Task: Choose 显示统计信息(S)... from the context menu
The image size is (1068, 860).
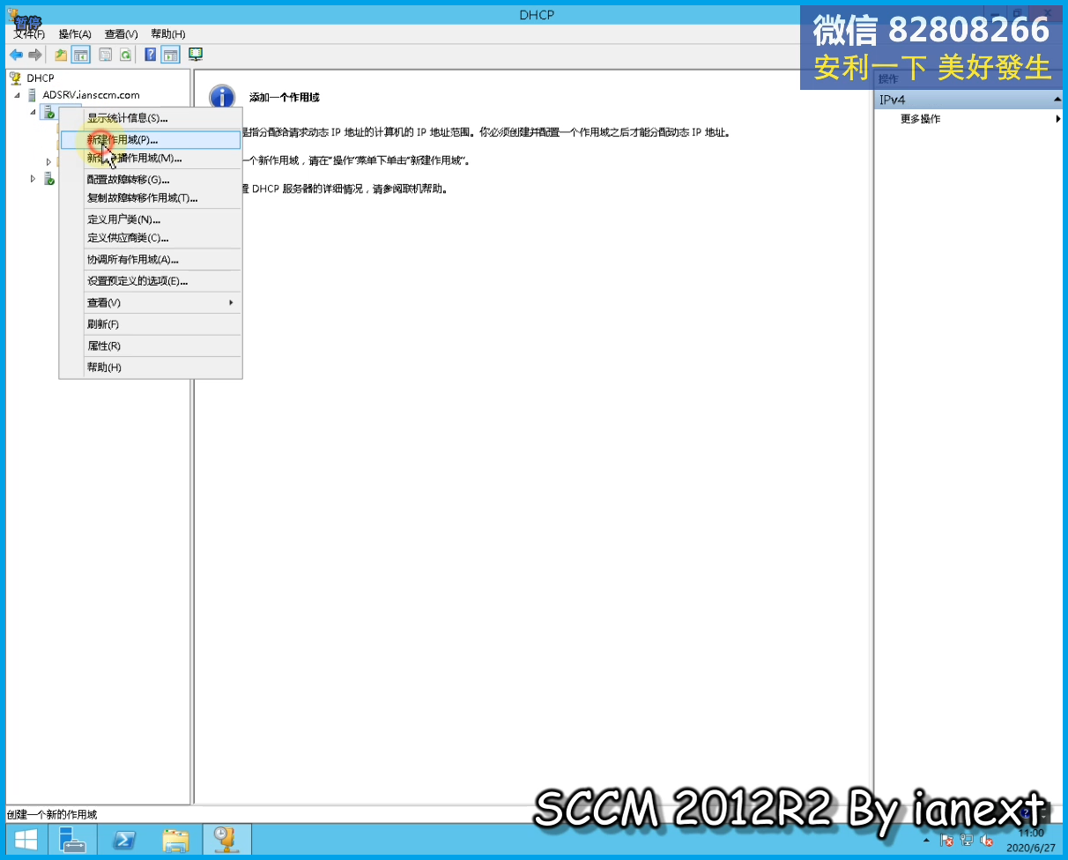Action: (x=151, y=118)
